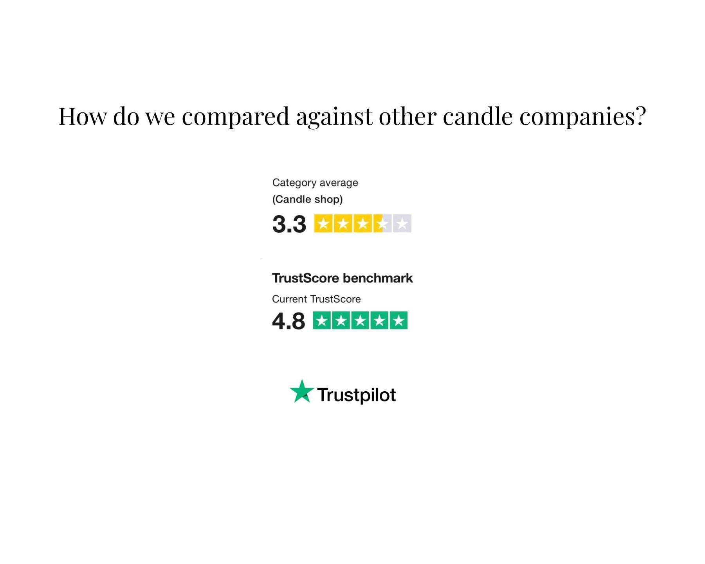Click the second green TrustScore star

point(341,321)
